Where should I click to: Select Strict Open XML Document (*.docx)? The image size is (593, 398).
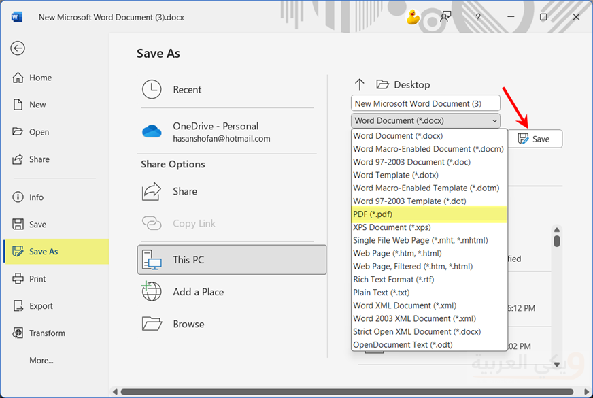coord(429,332)
